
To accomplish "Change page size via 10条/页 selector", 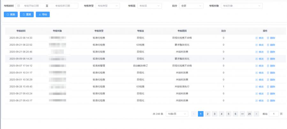I will coord(177,114).
